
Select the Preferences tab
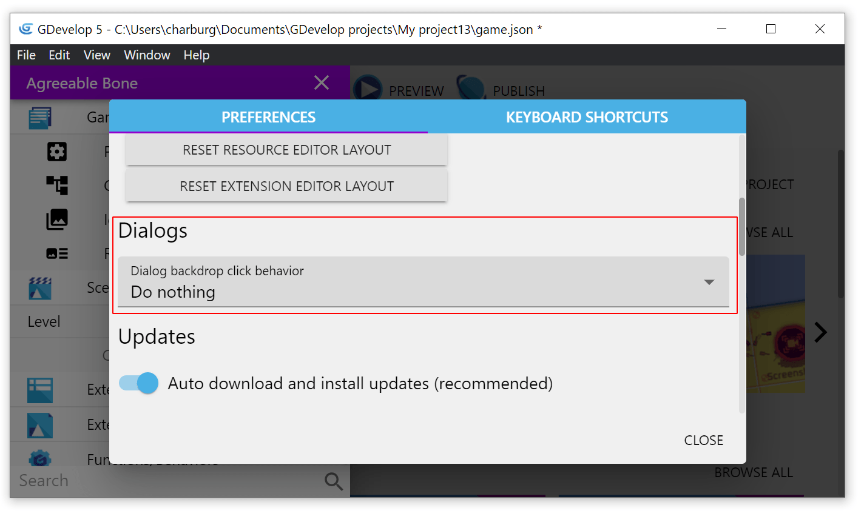[x=268, y=117]
